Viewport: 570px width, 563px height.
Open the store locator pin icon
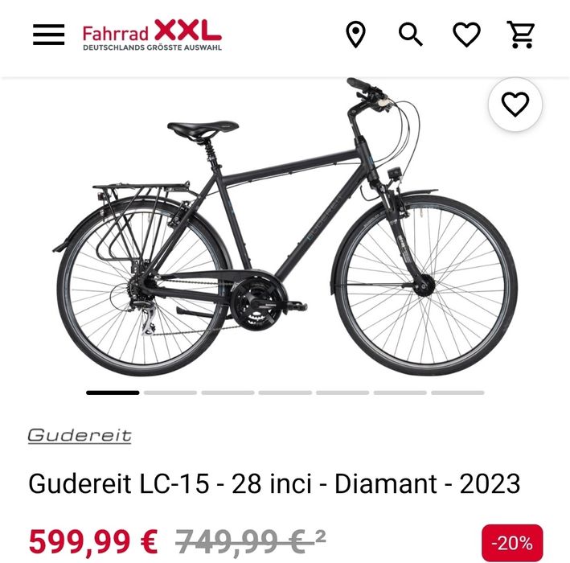[355, 35]
